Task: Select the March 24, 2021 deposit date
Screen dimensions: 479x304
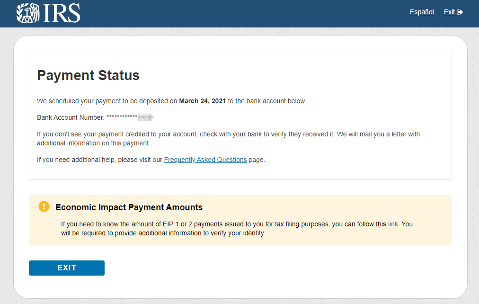Action: click(202, 101)
